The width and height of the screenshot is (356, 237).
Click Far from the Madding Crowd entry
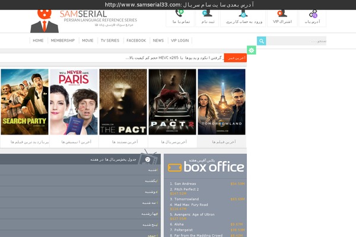pos(198,235)
